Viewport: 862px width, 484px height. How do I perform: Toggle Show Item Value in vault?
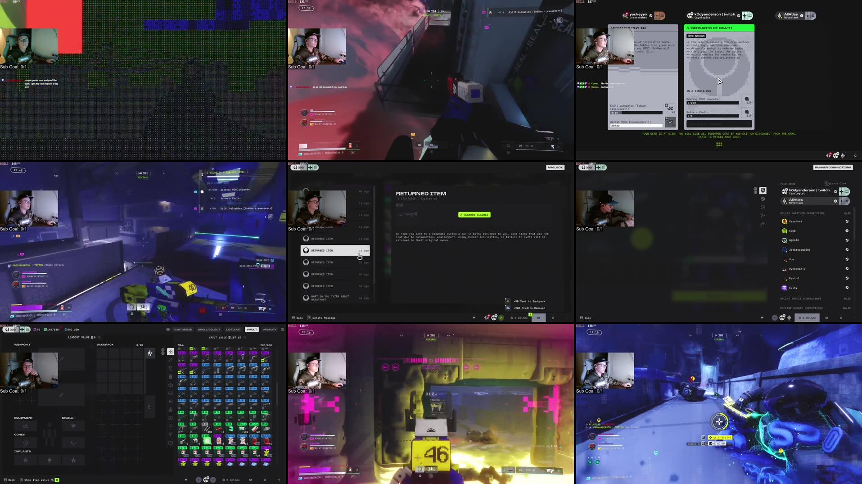(40, 480)
